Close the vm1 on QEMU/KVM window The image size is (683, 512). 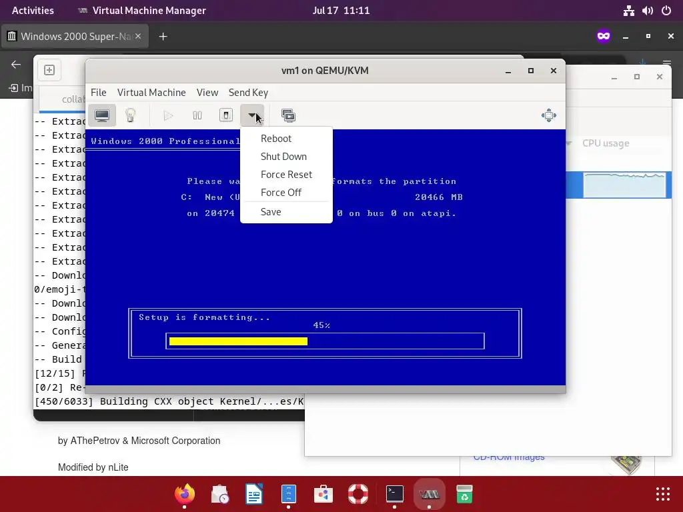point(553,71)
